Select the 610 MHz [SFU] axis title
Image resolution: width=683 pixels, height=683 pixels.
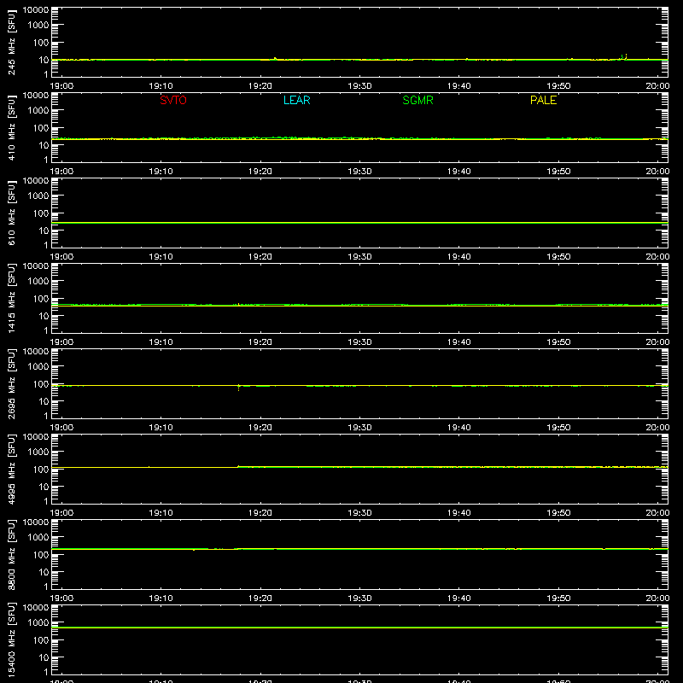pyautogui.click(x=11, y=213)
